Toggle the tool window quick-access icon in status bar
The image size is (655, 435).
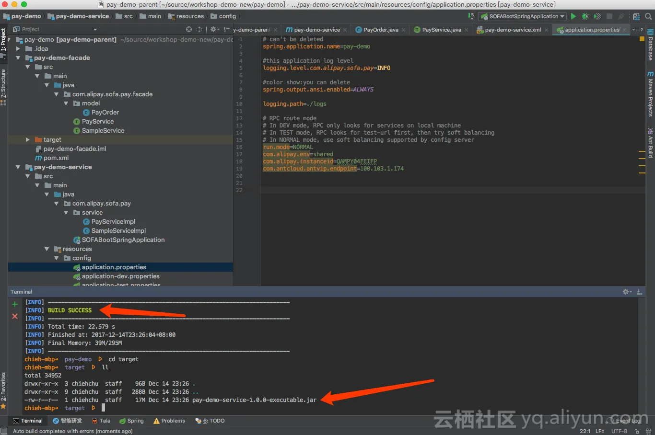tap(4, 431)
